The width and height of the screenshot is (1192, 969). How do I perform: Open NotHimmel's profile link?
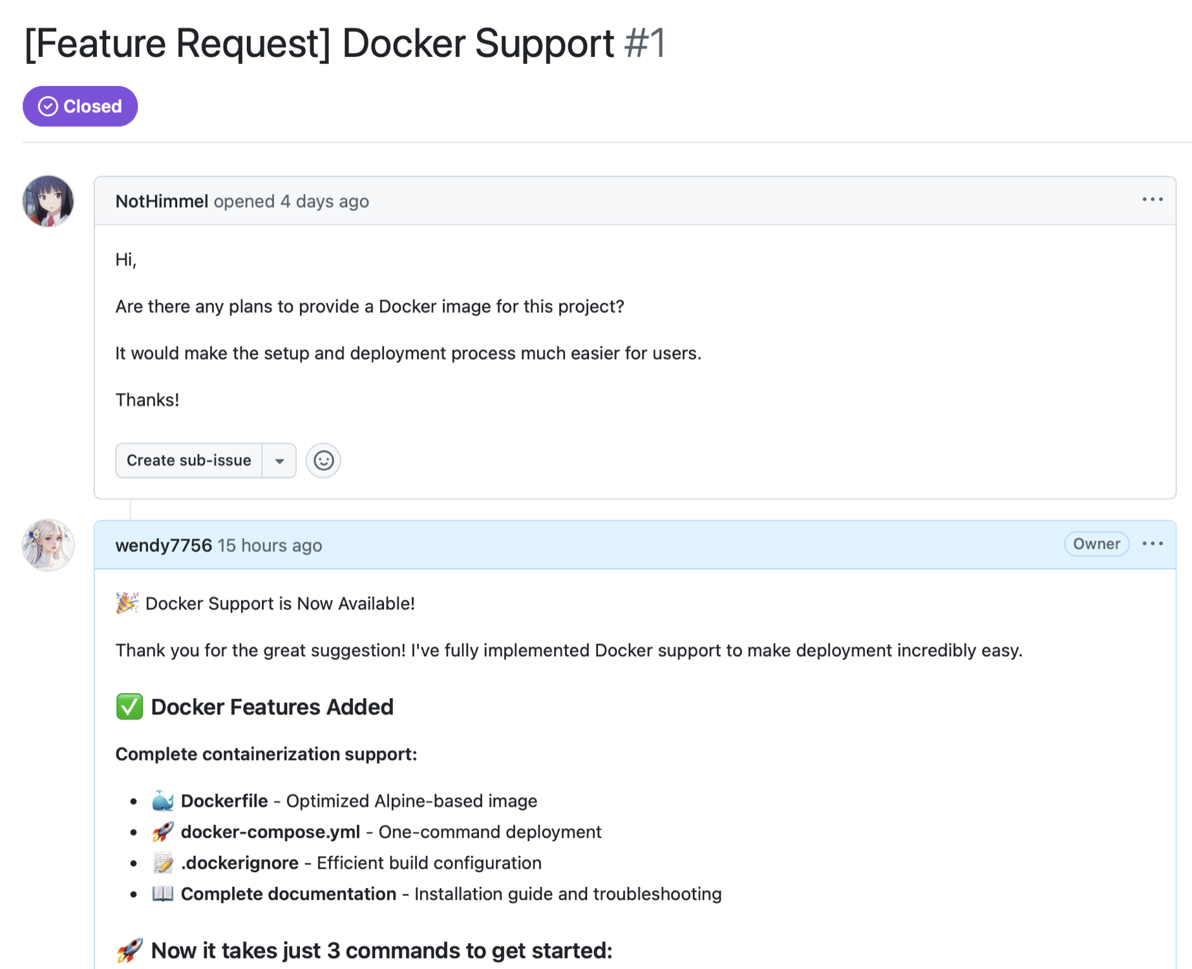click(x=162, y=201)
